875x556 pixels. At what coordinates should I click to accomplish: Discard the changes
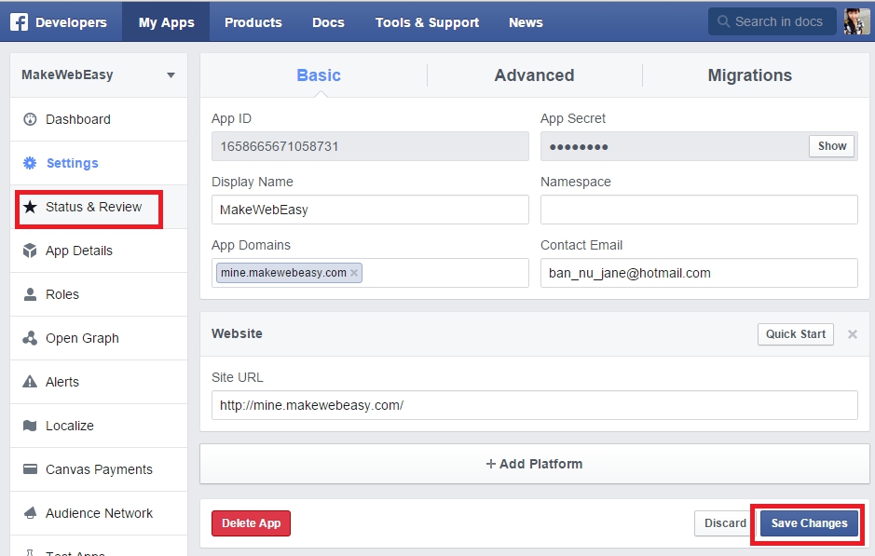[x=725, y=523]
